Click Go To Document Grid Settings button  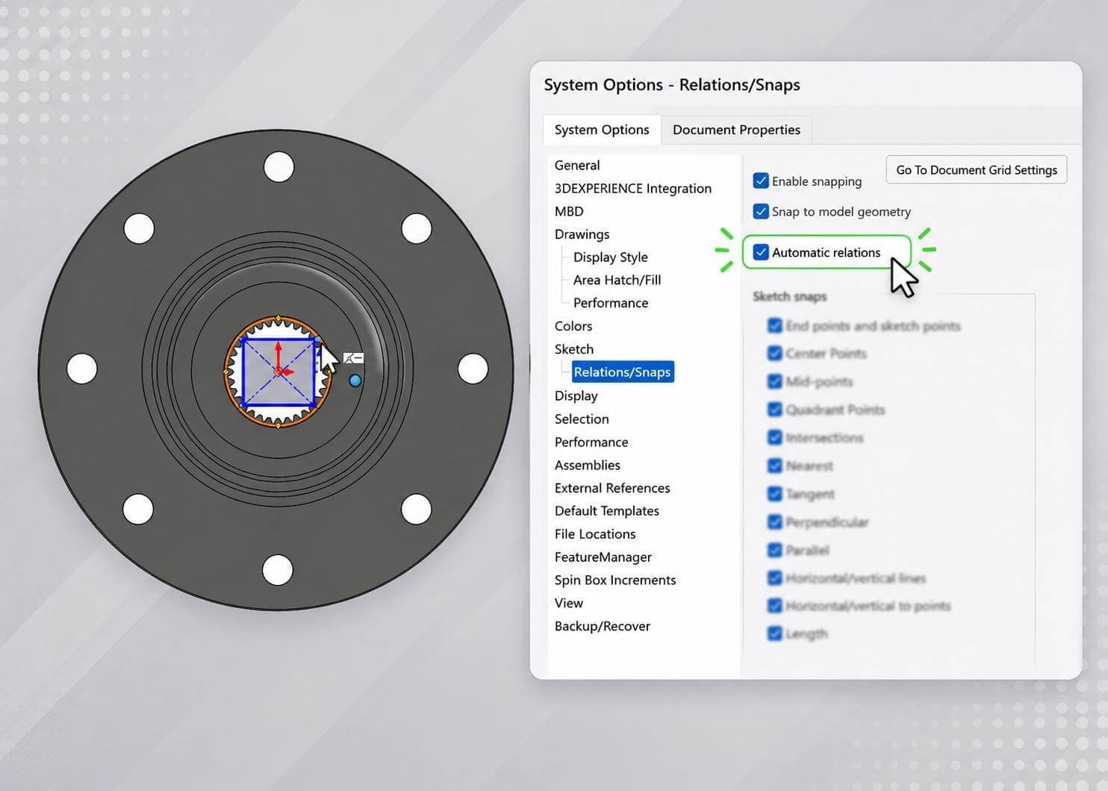tap(977, 170)
